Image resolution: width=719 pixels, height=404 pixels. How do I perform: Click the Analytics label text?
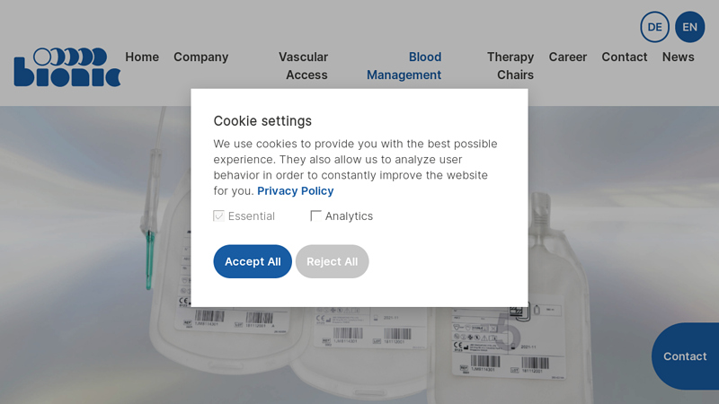pyautogui.click(x=349, y=216)
